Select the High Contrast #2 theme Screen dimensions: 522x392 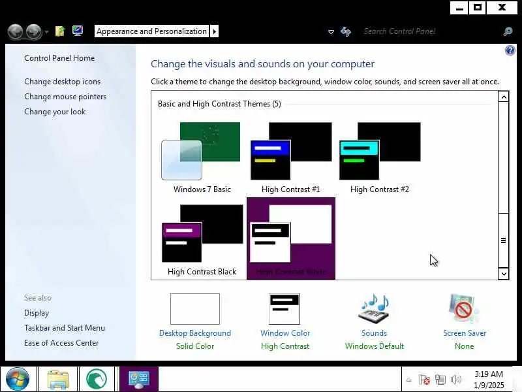coord(380,157)
